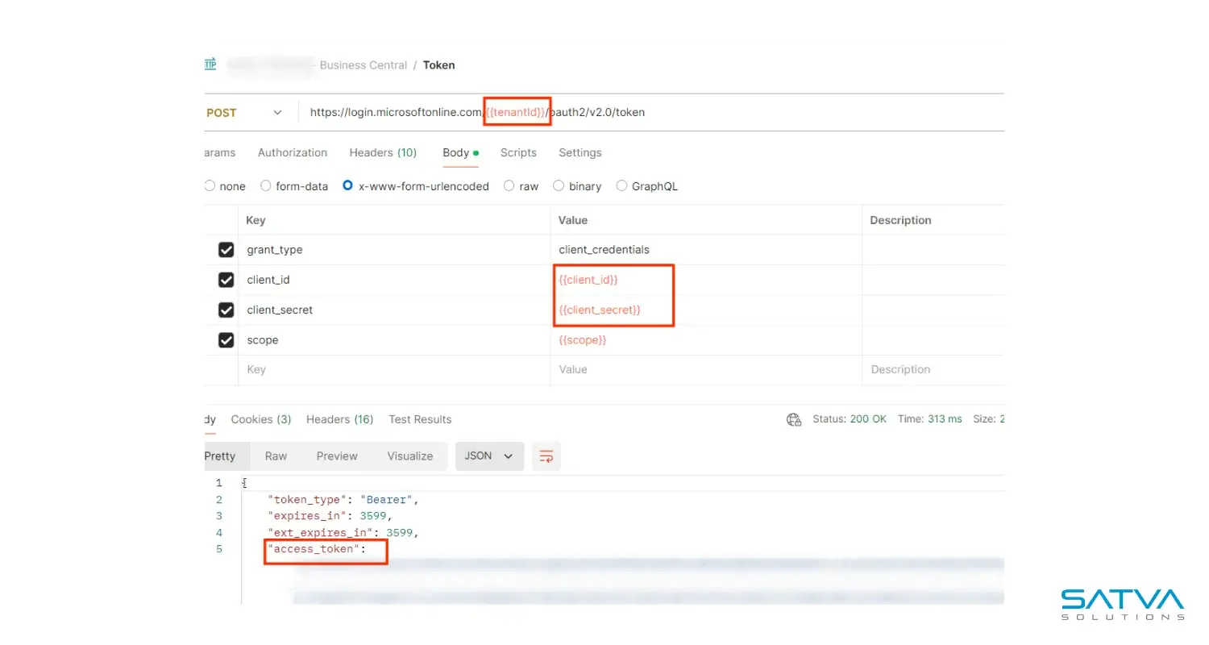Click the Key column header
This screenshot has width=1209, height=645.
pyautogui.click(x=256, y=220)
